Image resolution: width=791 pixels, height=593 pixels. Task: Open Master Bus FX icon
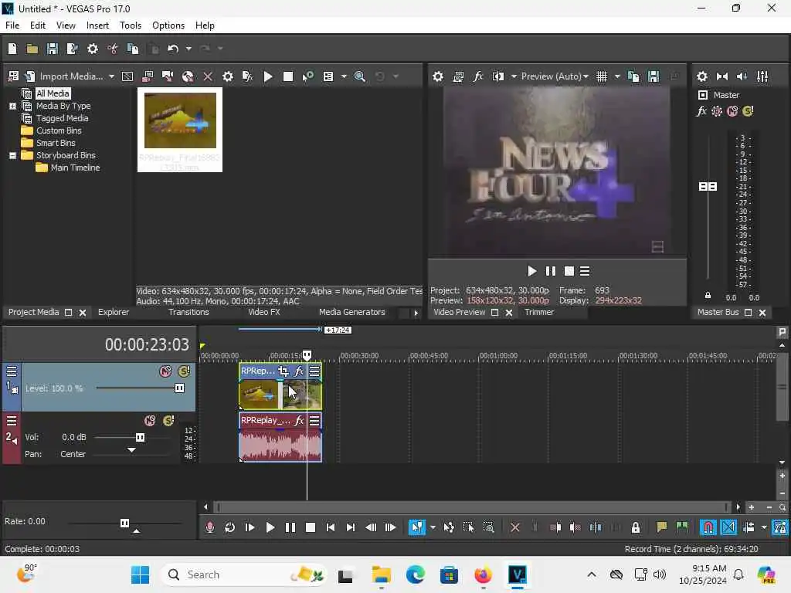(x=701, y=111)
